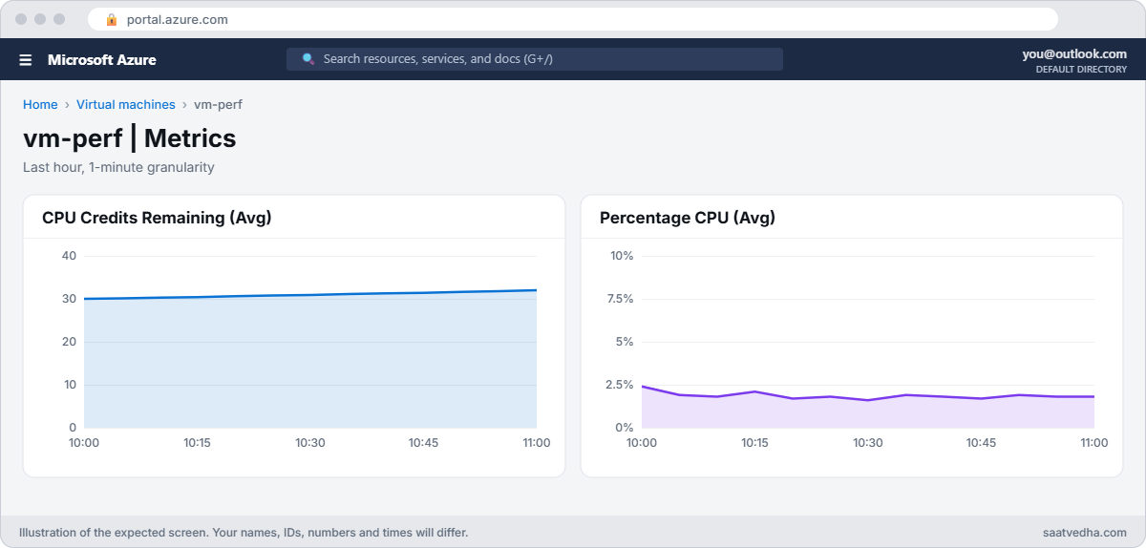The image size is (1146, 548).
Task: Click the lock icon in address bar
Action: tap(112, 19)
